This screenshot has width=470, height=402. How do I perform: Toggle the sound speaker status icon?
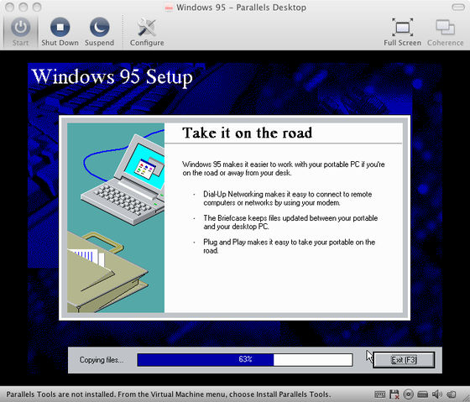pos(437,394)
